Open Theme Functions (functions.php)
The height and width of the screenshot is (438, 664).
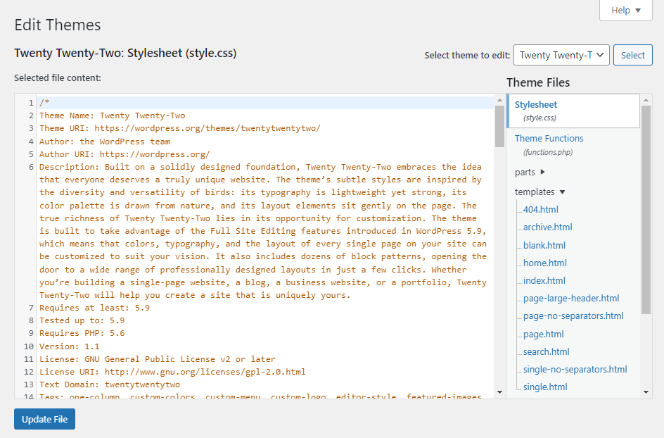click(549, 138)
